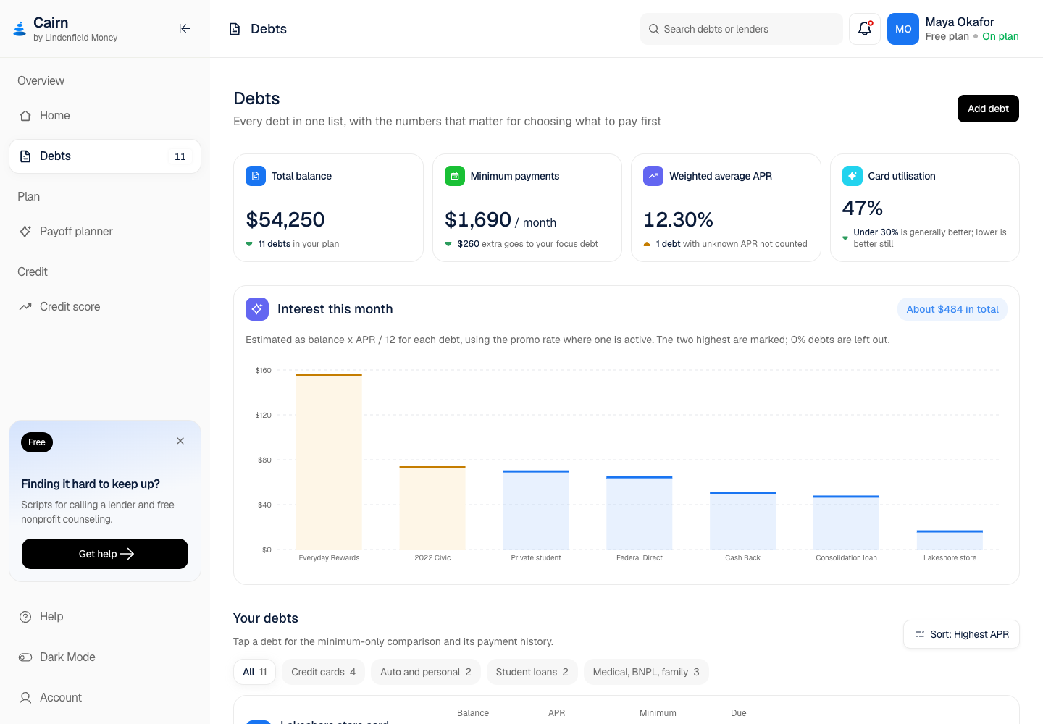Screen dimensions: 1043x724
Task: Filter by Student loans tab
Action: (x=532, y=672)
